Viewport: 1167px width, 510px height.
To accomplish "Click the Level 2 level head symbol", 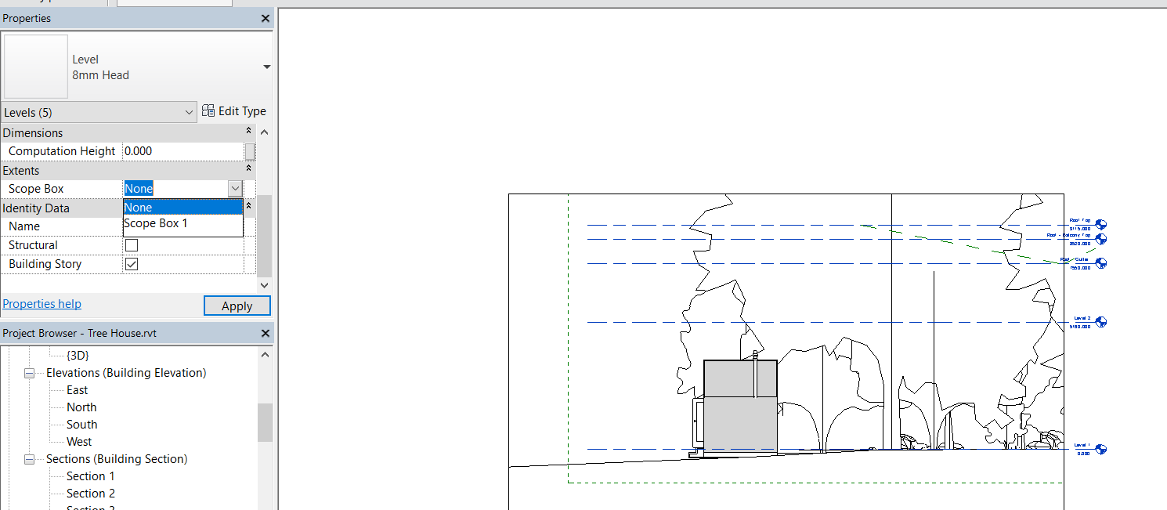I will (1101, 322).
